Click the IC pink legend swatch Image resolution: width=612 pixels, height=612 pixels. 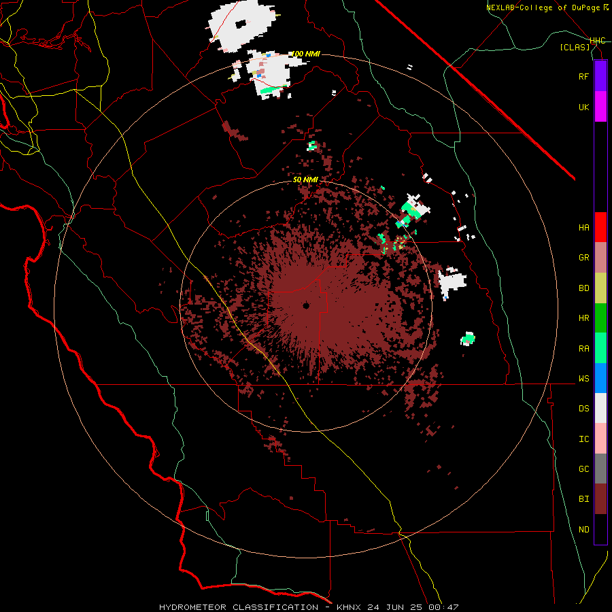point(600,439)
